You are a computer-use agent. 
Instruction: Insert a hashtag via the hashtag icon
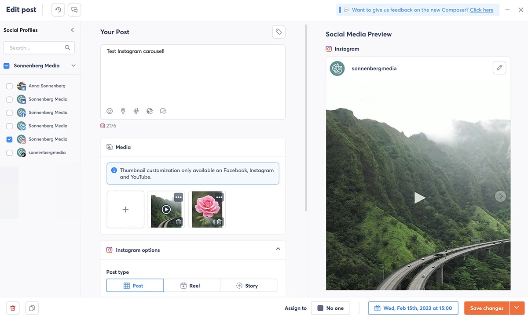pyautogui.click(x=136, y=111)
